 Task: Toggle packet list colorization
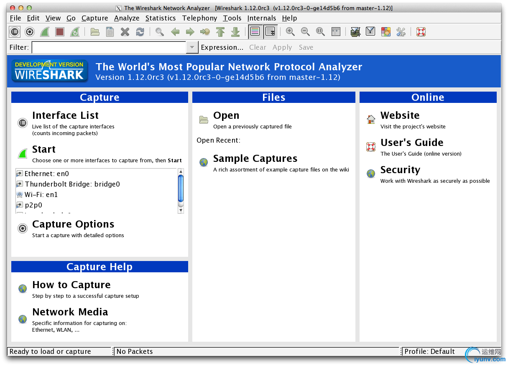click(255, 32)
